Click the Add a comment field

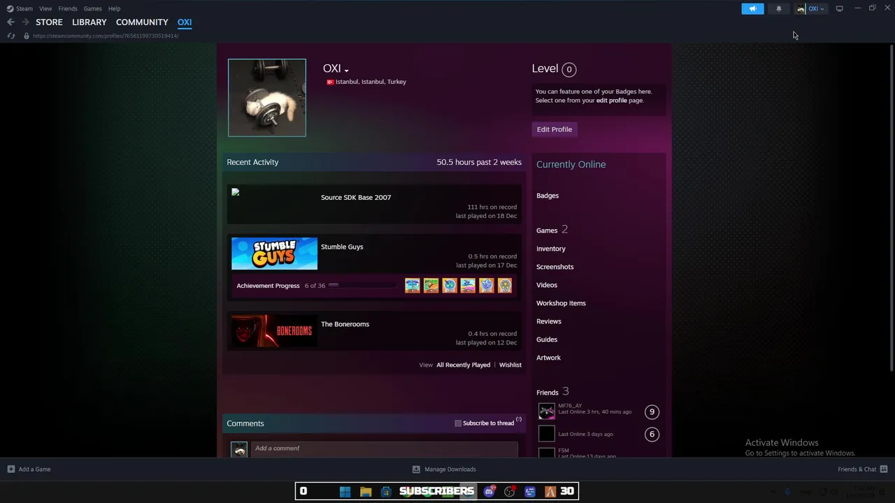[385, 449]
